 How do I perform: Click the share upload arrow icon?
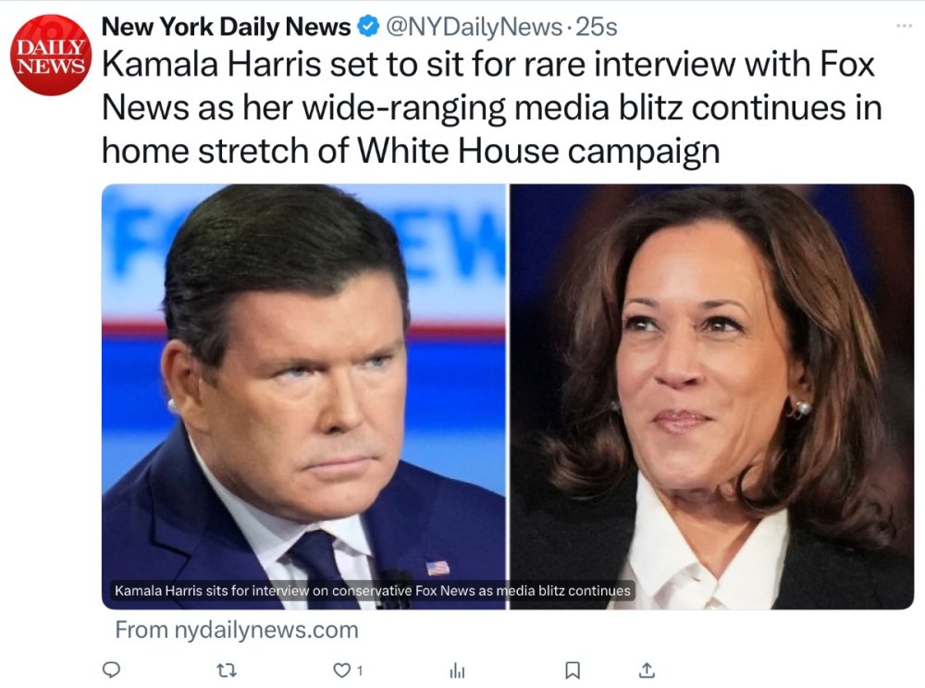click(647, 670)
